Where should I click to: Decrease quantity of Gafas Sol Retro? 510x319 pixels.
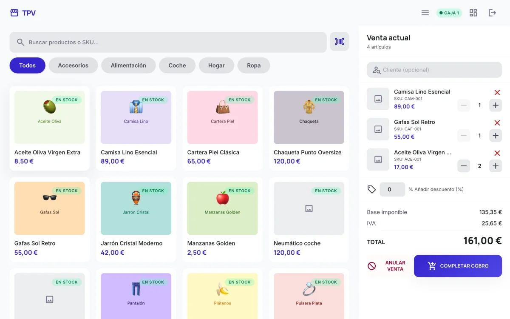point(464,136)
